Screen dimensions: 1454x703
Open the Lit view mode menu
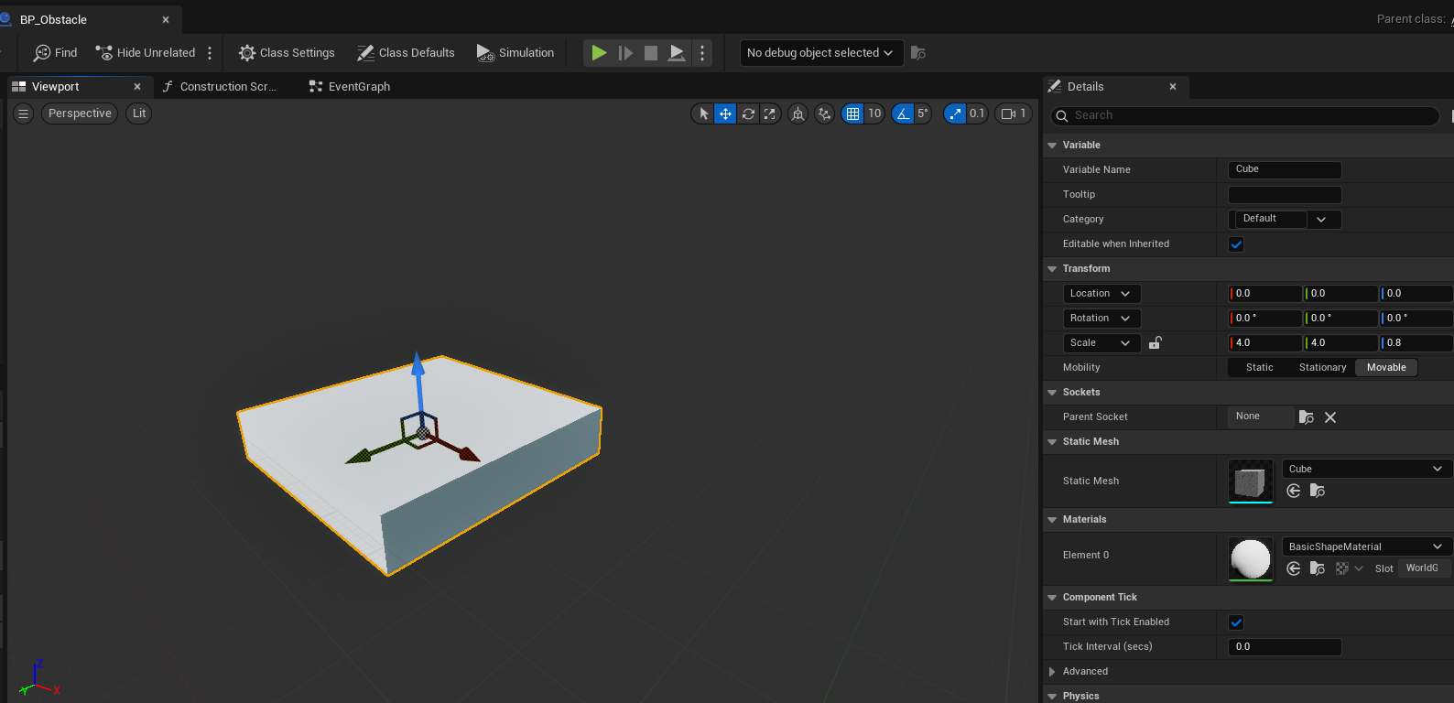click(139, 114)
